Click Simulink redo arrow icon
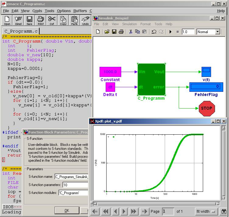The width and height of the screenshot is (229, 217). click(x=161, y=32)
